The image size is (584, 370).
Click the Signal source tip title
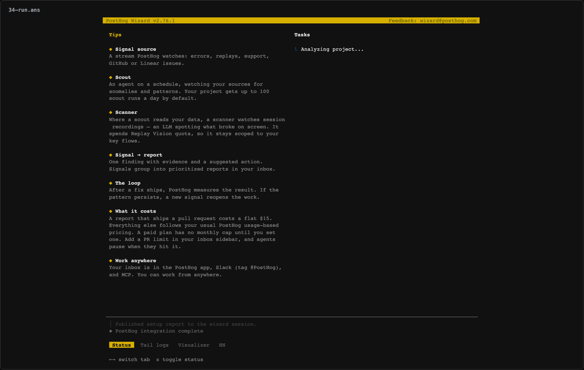click(136, 49)
